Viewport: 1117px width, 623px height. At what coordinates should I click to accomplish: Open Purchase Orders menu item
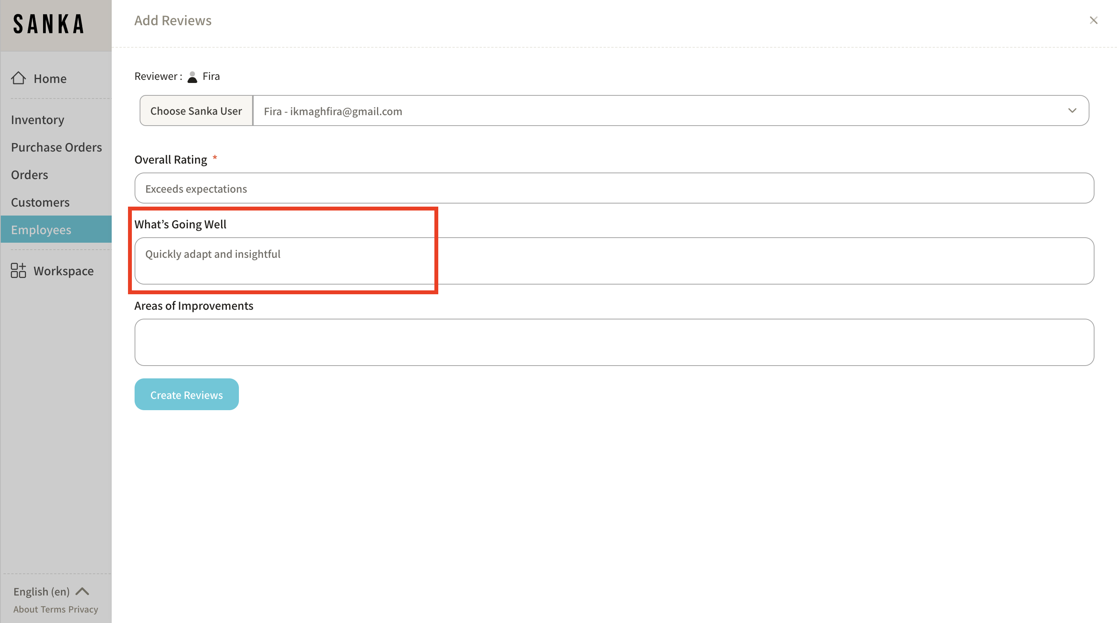coord(56,147)
